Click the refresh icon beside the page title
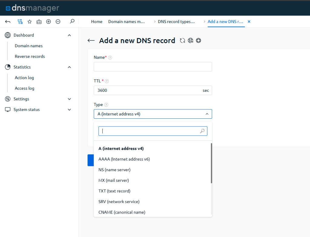The image size is (310, 237). click(182, 40)
